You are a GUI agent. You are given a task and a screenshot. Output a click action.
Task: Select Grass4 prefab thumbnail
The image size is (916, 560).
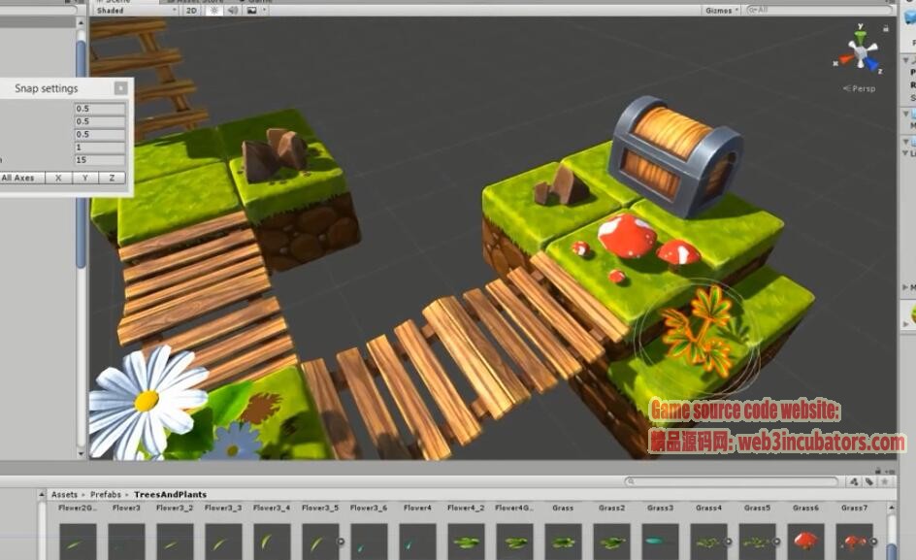click(708, 542)
